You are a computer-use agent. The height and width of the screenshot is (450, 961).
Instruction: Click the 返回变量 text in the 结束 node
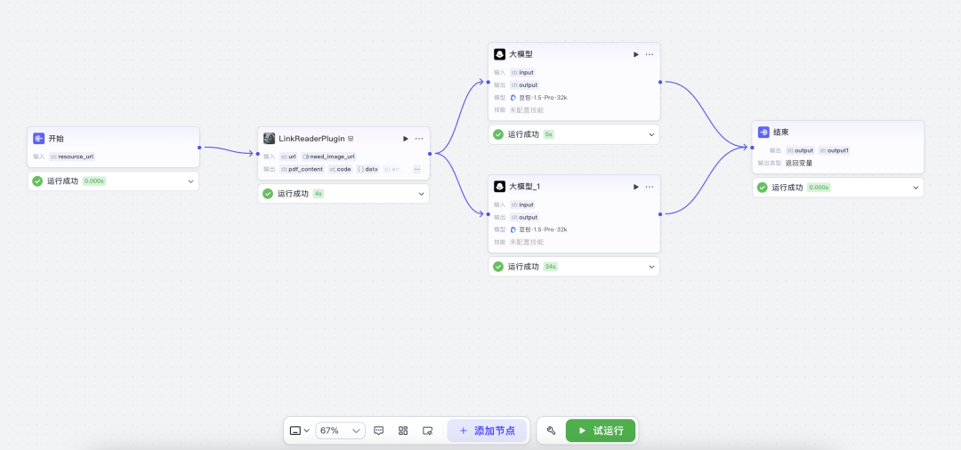[798, 164]
